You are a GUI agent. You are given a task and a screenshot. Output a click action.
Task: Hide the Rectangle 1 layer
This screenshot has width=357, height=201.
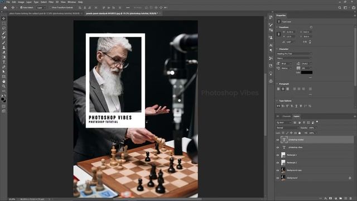[x=278, y=155]
